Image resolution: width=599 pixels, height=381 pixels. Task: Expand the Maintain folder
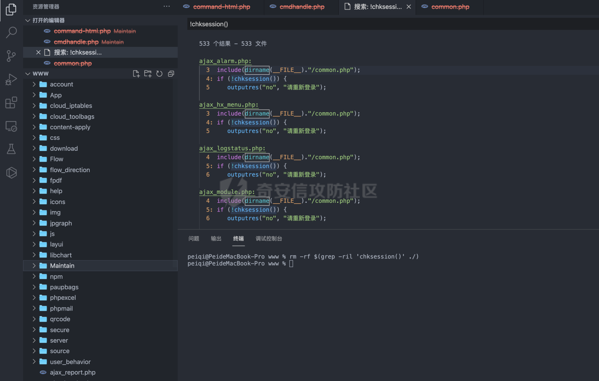(62, 266)
